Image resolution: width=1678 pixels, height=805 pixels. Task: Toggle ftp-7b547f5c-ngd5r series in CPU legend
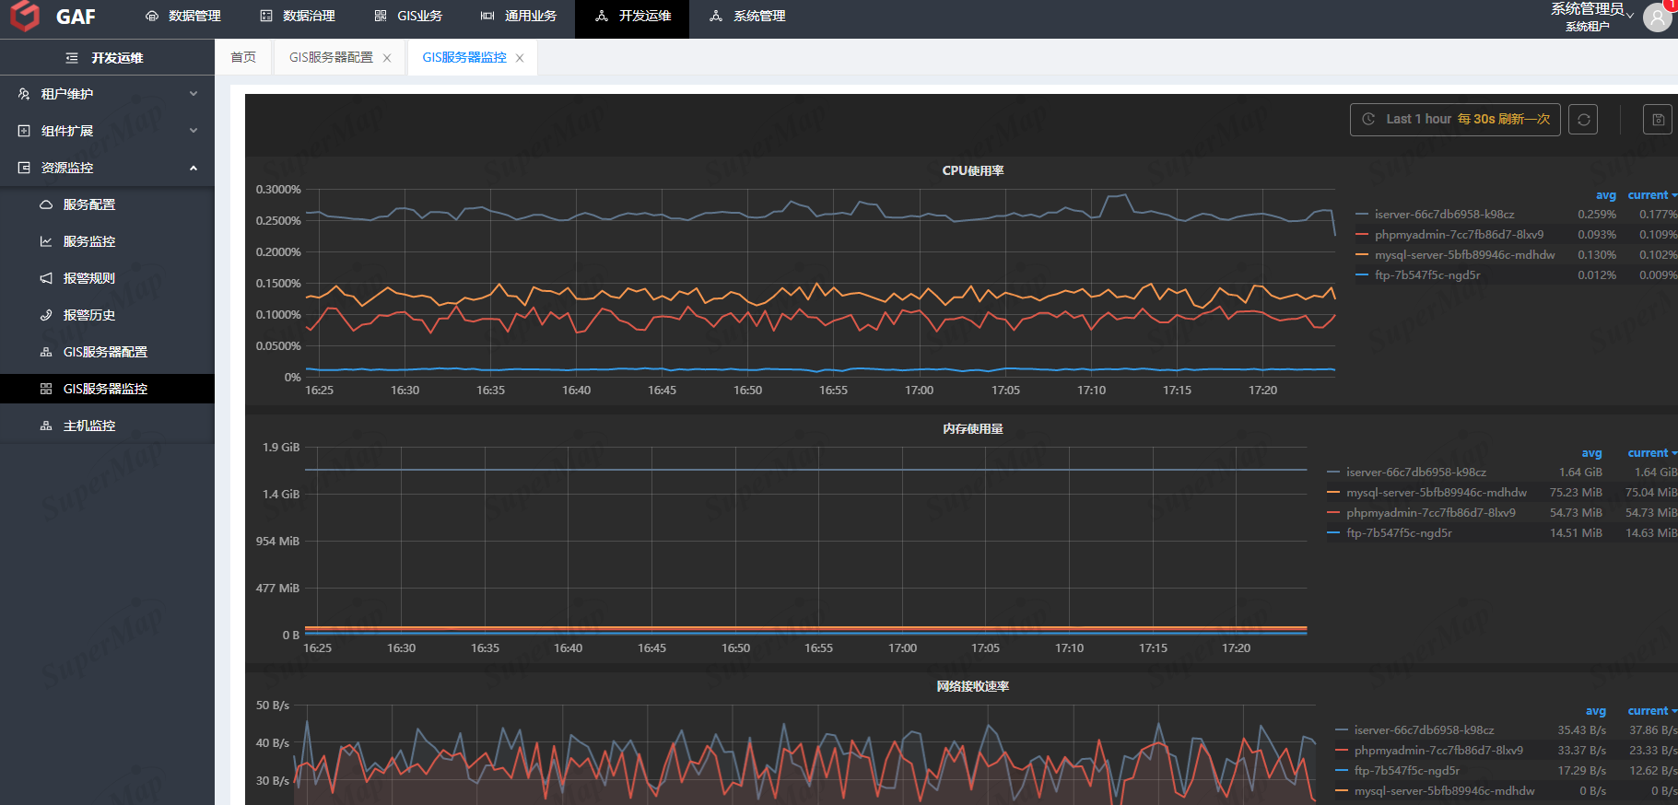[x=1427, y=275]
